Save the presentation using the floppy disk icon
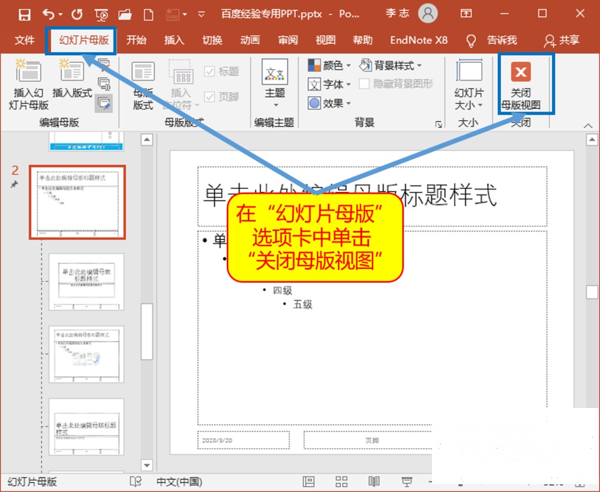Image resolution: width=600 pixels, height=492 pixels. 25,14
